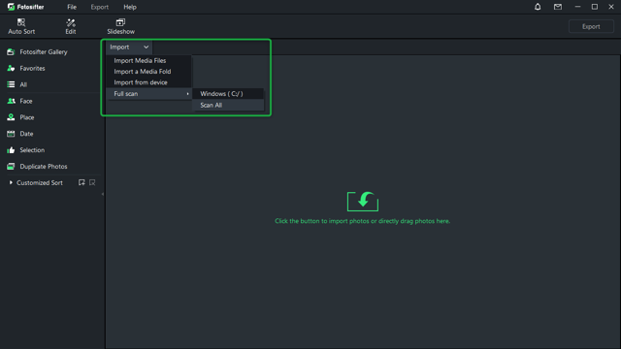Open the mail message icon
621x349 pixels.
[558, 7]
